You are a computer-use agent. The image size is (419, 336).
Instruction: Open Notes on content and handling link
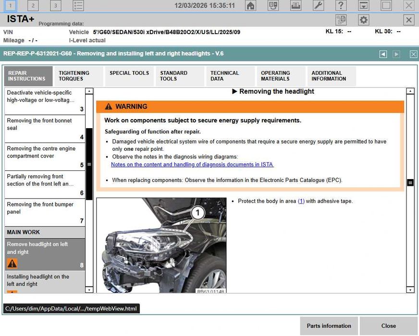pos(192,165)
